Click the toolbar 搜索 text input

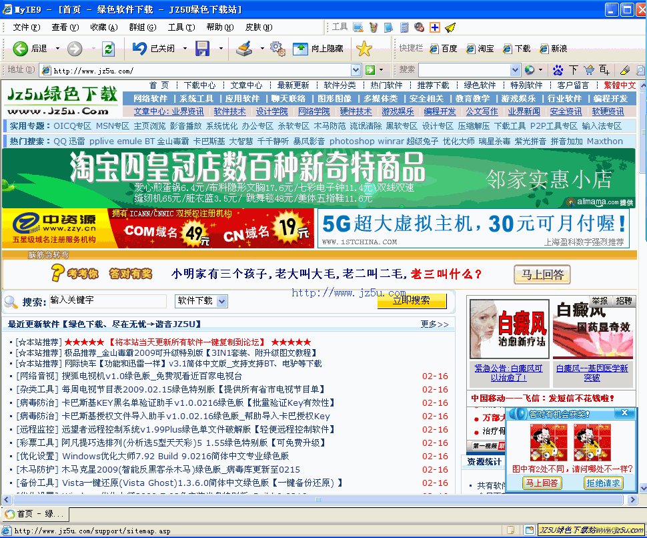click(x=464, y=70)
